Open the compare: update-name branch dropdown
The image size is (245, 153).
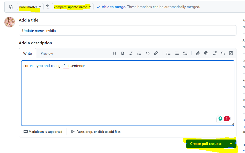[x=72, y=7]
